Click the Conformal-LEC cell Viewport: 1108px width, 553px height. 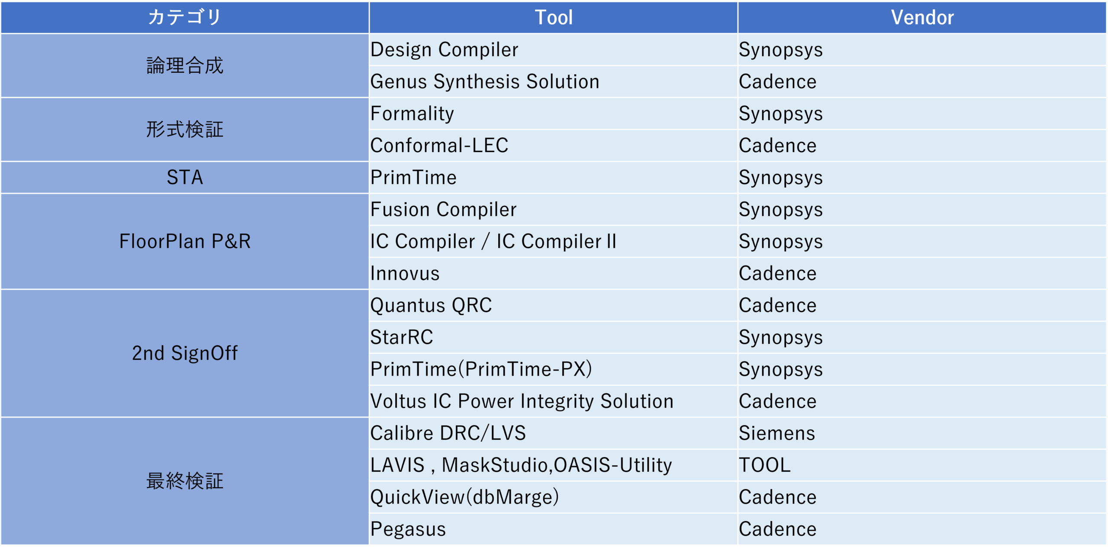click(554, 146)
